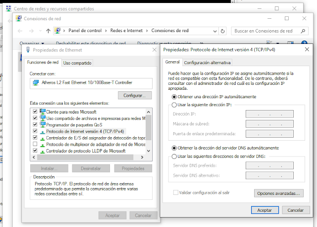Click the forward arrow in Conexiones de red
317x227 pixels.
point(31,31)
